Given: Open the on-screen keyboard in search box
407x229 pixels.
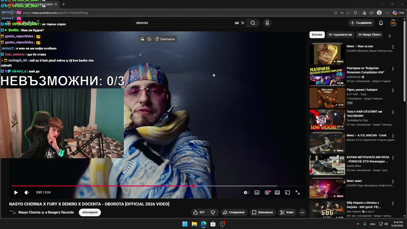Looking at the screenshot, I should click(237, 23).
